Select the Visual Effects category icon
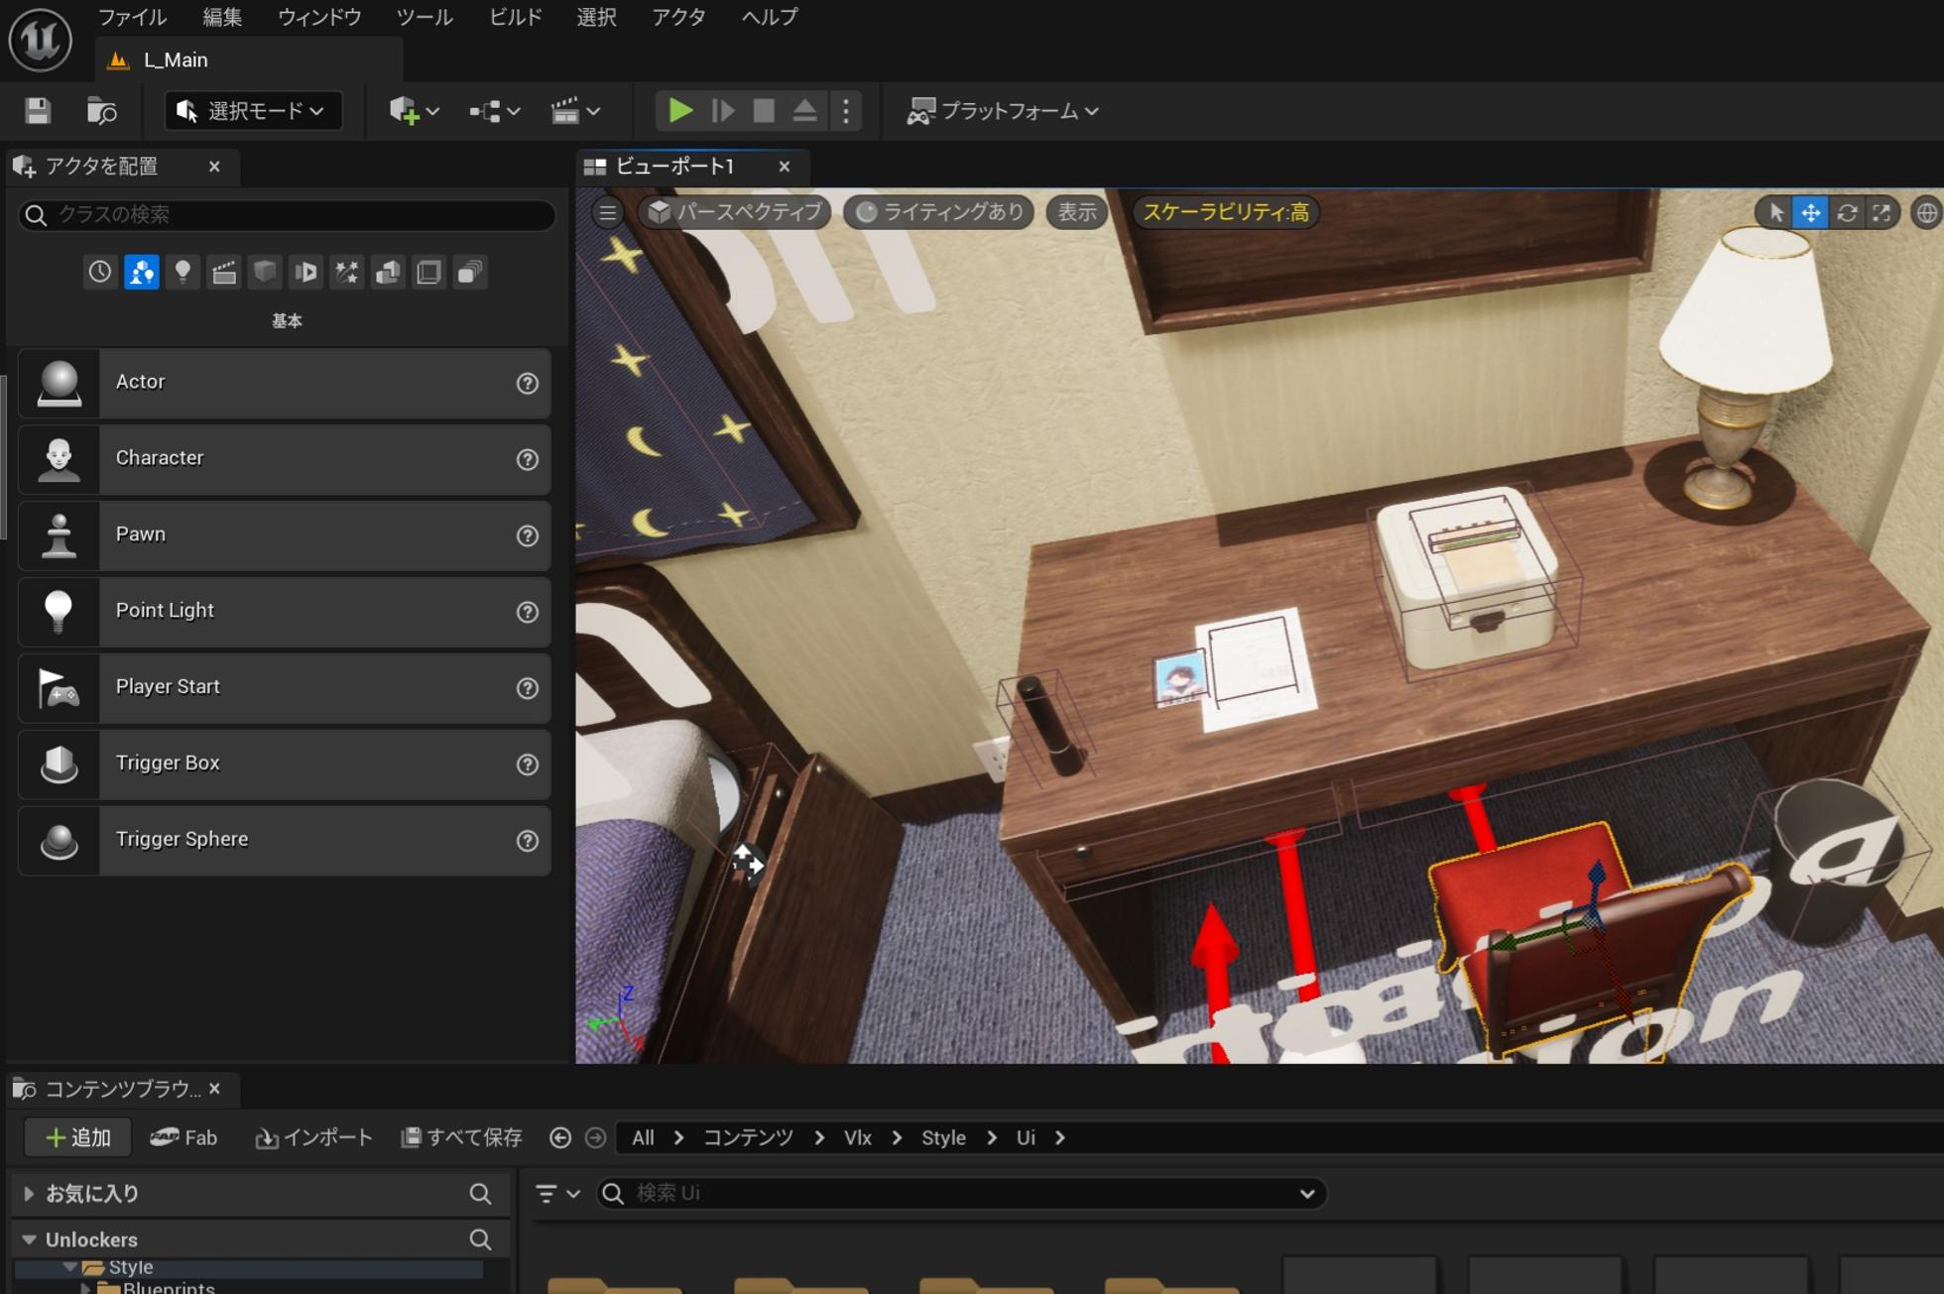 [x=347, y=272]
